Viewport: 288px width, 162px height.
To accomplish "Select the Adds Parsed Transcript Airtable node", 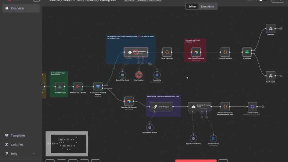I will click(x=196, y=52).
